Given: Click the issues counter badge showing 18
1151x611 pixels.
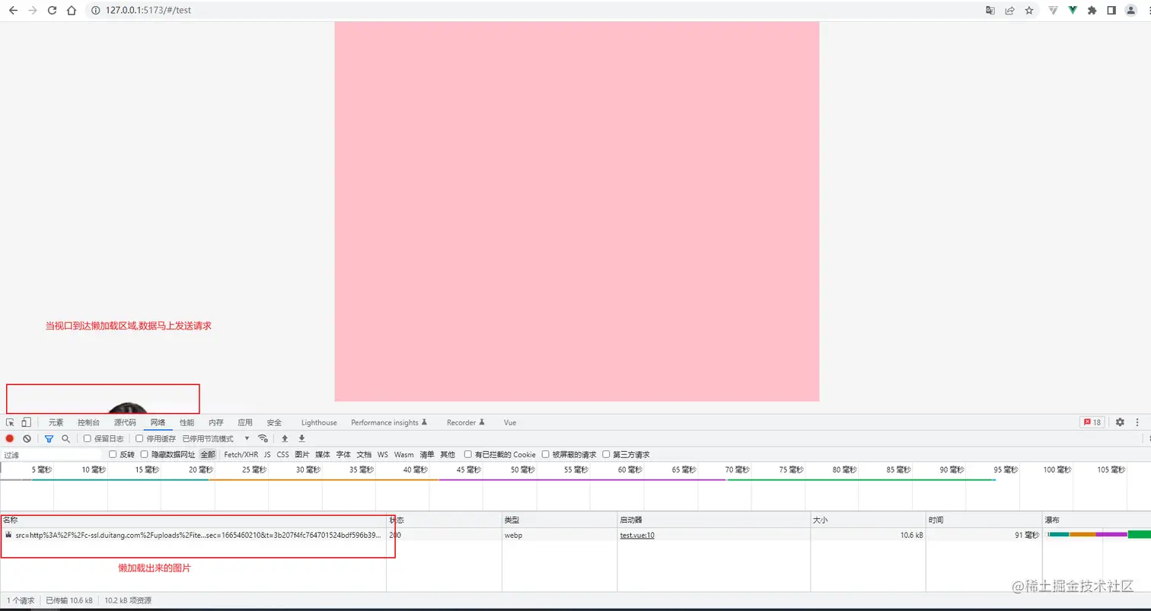Looking at the screenshot, I should click(1093, 422).
